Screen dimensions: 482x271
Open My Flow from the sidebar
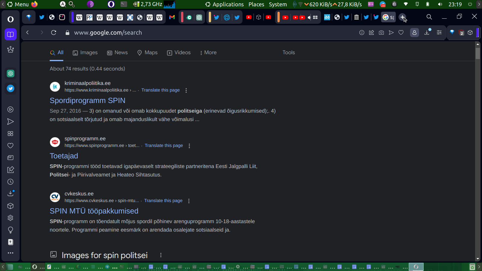[11, 122]
